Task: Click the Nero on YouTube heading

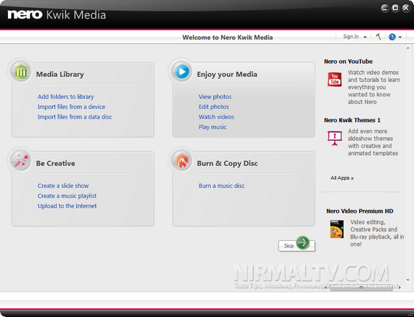Action: click(x=348, y=61)
